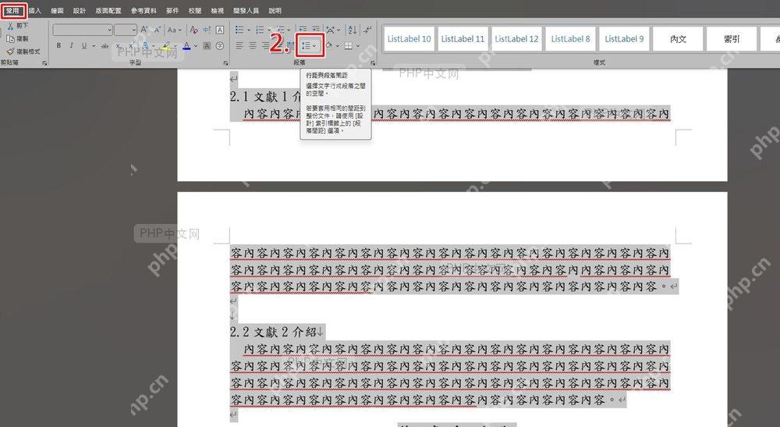Click the Text Highlight marker icon
Viewport: 780px width, 427px height.
point(166,44)
